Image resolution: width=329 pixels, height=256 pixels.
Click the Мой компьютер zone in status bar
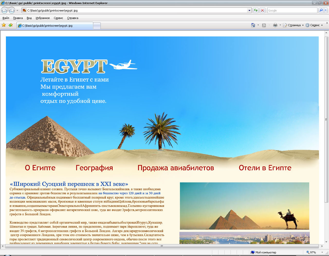click(263, 252)
